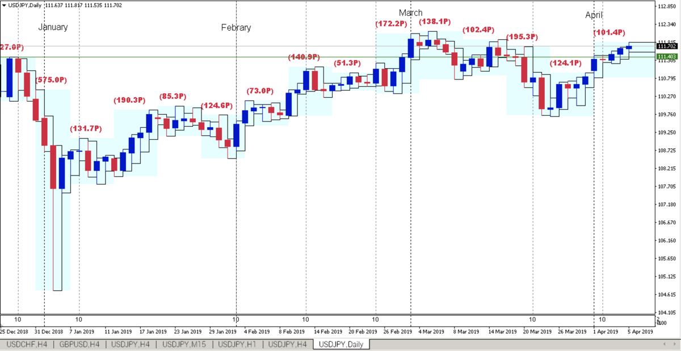Click the right arrow of the chart tab strip
681x351 pixels.
click(x=676, y=345)
